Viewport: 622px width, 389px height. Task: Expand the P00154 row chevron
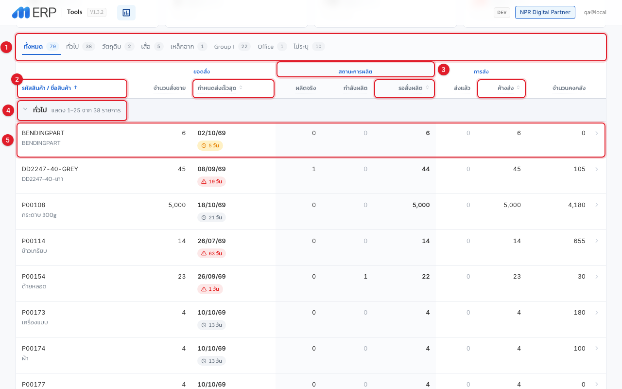pos(597,277)
